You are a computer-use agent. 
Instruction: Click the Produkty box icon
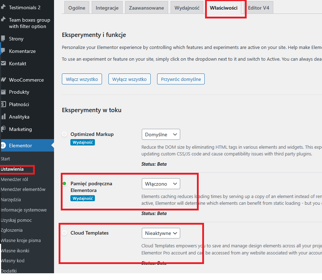pyautogui.click(x=3, y=92)
